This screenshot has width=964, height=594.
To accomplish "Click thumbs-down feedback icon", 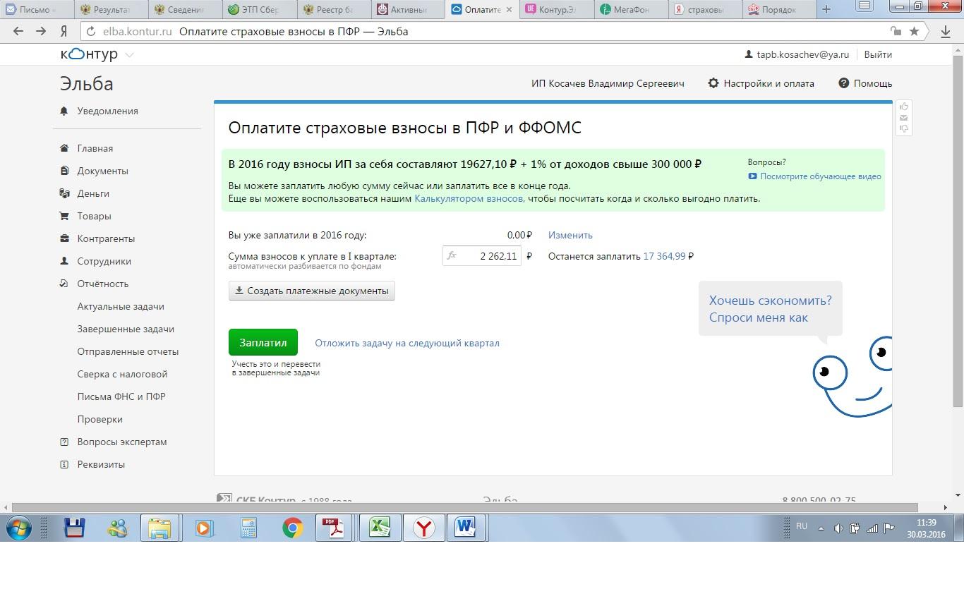I will coord(904,129).
